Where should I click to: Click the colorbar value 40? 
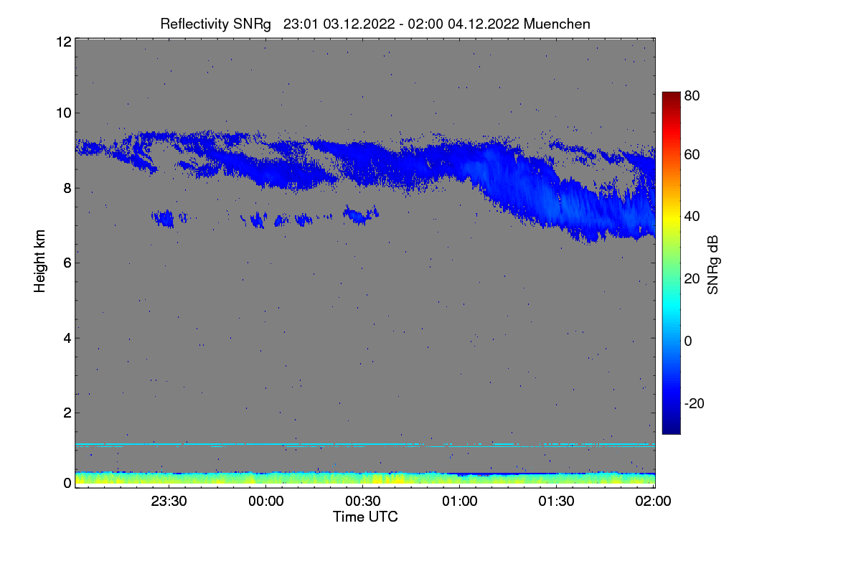(x=692, y=216)
